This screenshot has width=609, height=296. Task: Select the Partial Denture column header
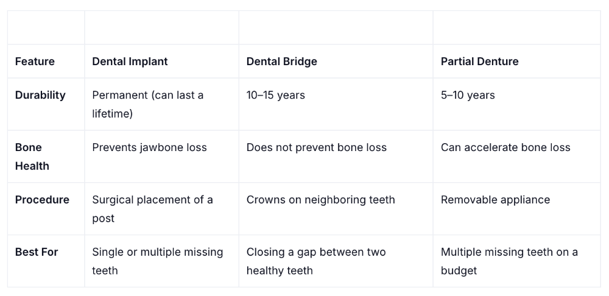479,62
